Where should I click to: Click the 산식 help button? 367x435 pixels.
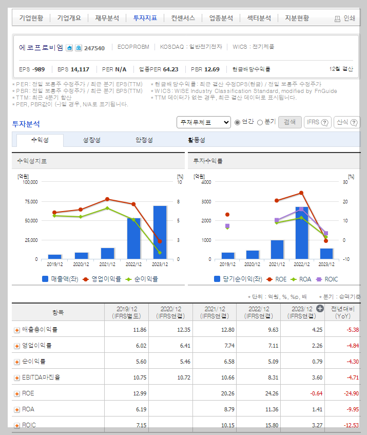(347, 122)
